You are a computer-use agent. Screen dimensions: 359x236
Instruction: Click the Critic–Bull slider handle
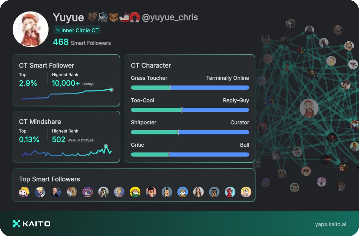point(169,155)
